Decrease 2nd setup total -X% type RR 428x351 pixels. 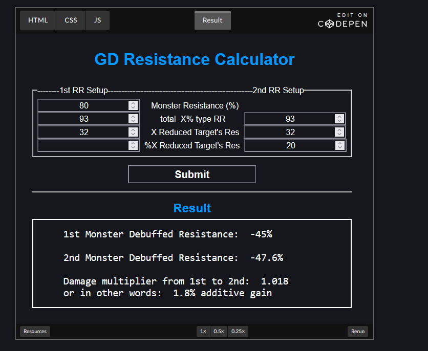tap(339, 121)
